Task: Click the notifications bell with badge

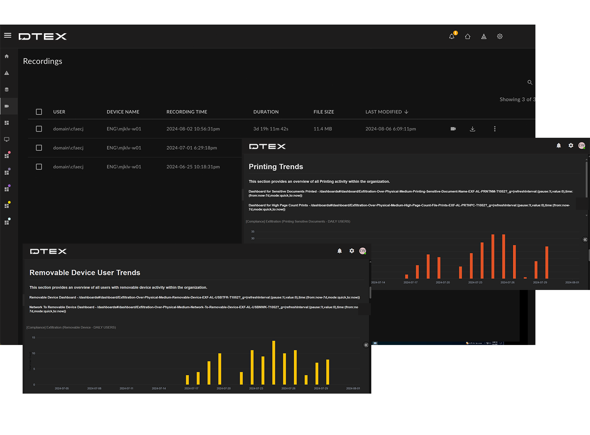Action: coord(452,36)
